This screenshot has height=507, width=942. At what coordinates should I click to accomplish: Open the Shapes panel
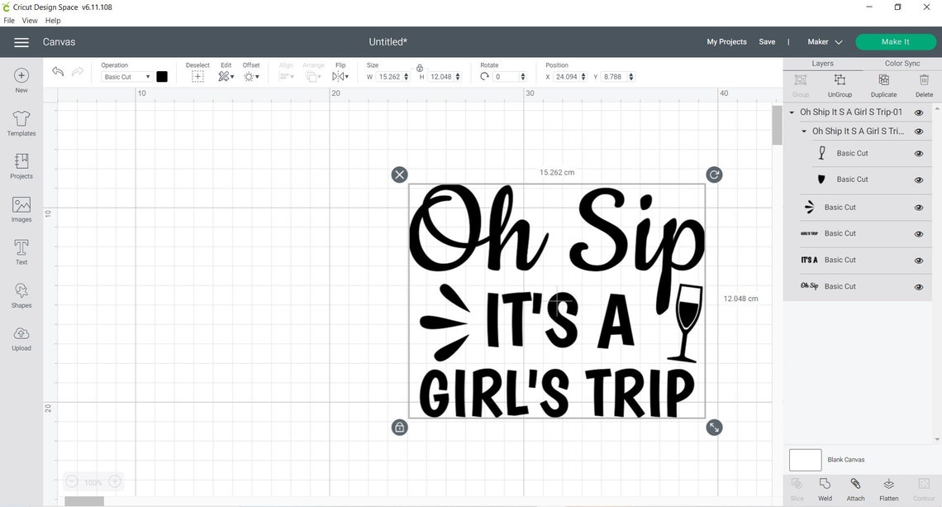20,294
